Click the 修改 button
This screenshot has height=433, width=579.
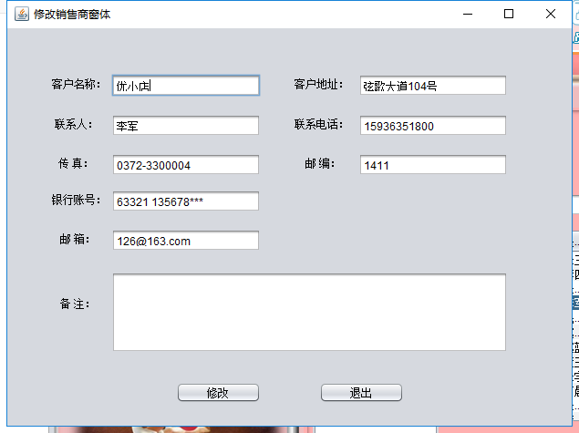pyautogui.click(x=218, y=393)
